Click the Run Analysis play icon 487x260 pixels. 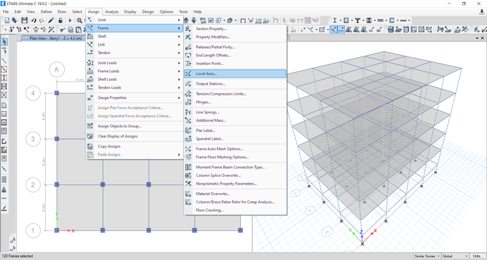[x=70, y=20]
